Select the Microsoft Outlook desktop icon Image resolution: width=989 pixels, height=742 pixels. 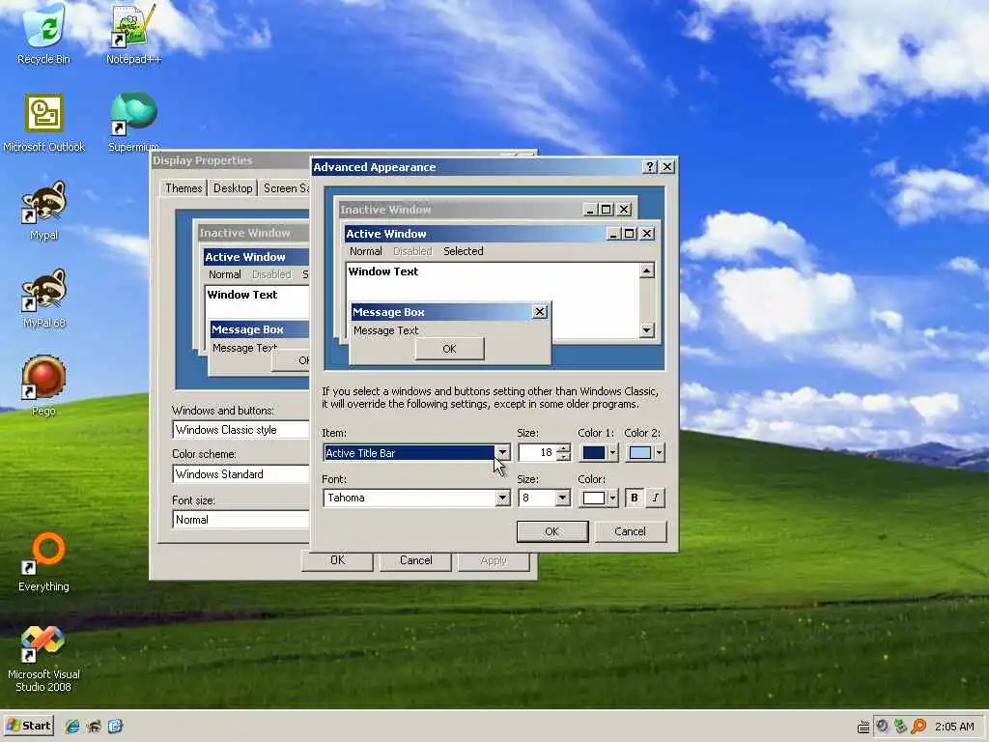tap(43, 123)
